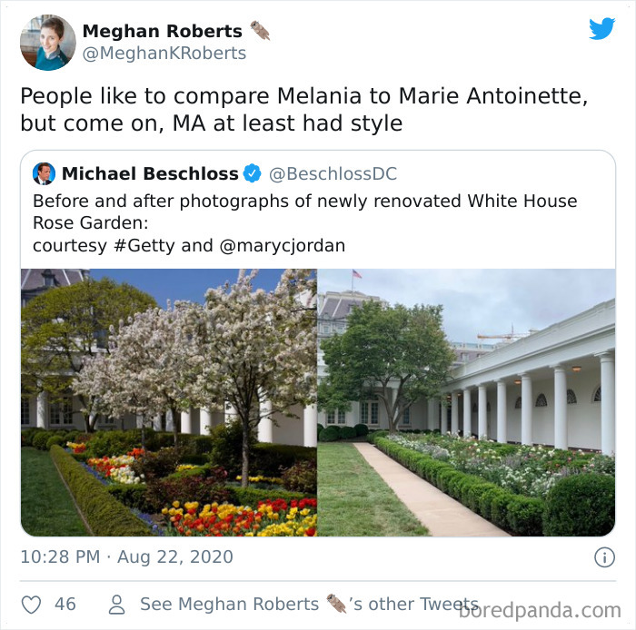Open Michael Beschloss display name
This screenshot has width=636, height=630.
click(150, 173)
